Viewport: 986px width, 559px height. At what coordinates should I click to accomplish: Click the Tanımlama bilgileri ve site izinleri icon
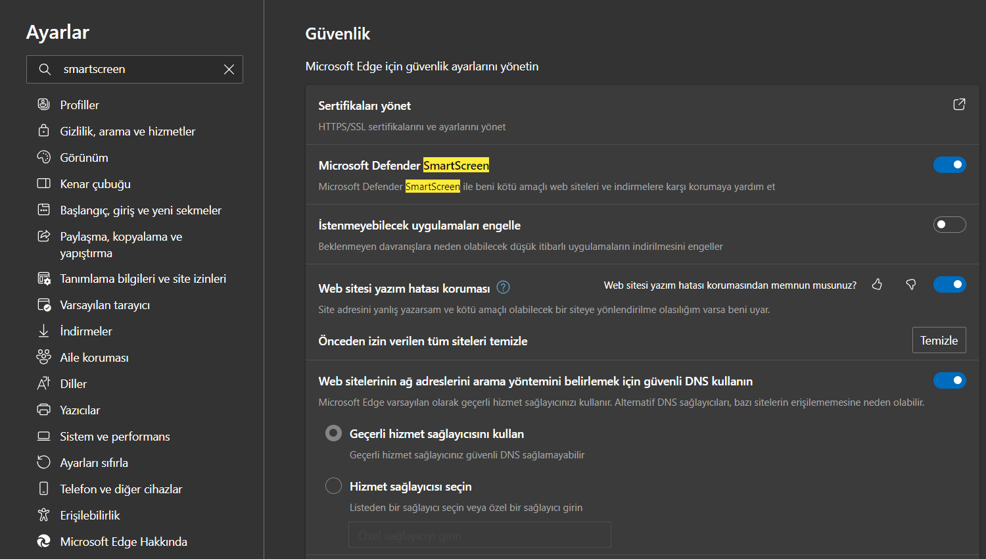pyautogui.click(x=44, y=278)
